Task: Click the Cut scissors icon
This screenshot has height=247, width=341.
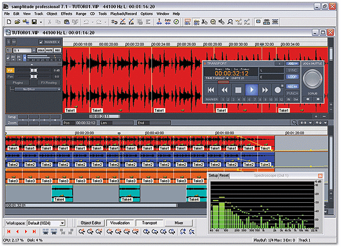Action: 50,22
